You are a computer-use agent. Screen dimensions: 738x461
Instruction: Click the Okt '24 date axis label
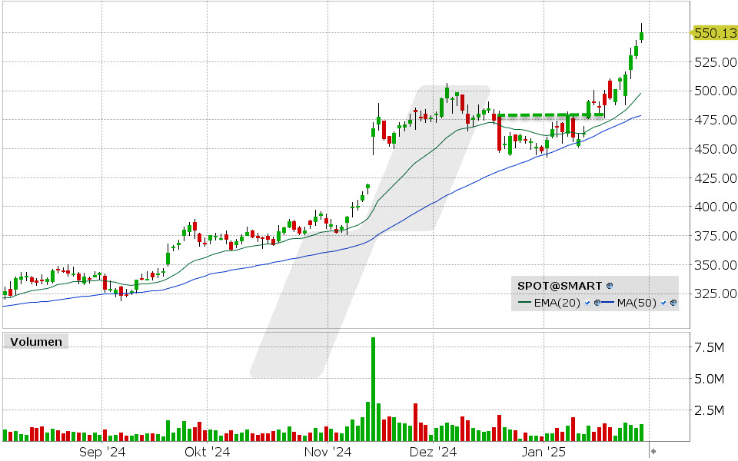click(x=207, y=452)
